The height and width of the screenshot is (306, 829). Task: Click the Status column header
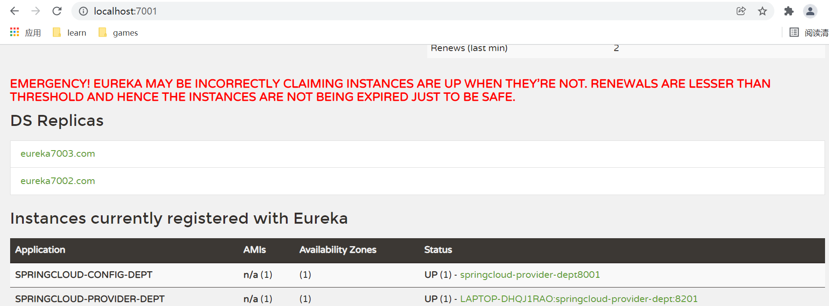coord(438,250)
